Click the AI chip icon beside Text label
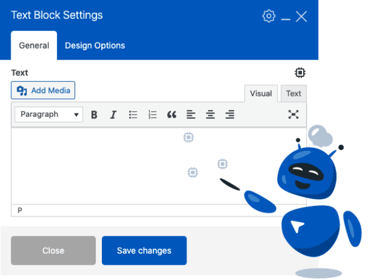This screenshot has width=379, height=279. 300,73
